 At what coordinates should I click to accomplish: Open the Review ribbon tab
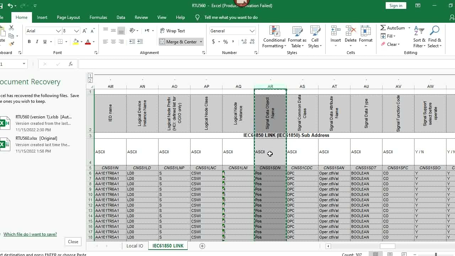[141, 17]
